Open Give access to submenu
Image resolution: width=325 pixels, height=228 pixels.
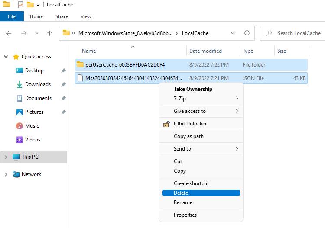[201, 111]
